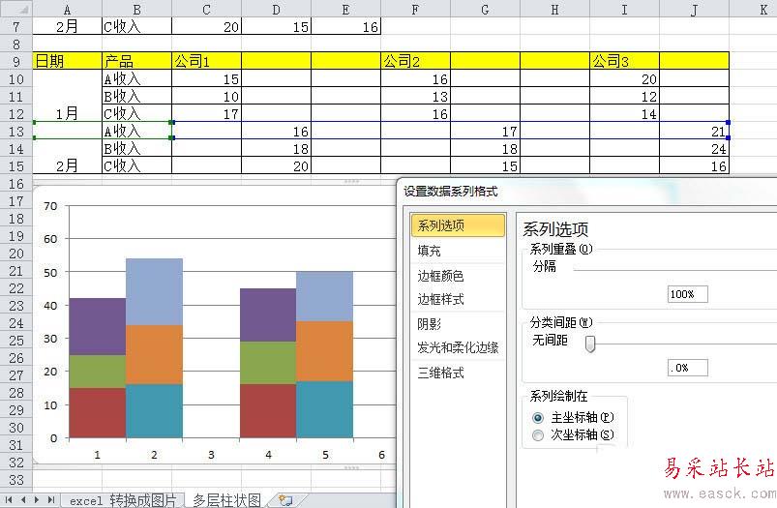
Task: Click the 分类间距 slider handle
Action: 589,344
